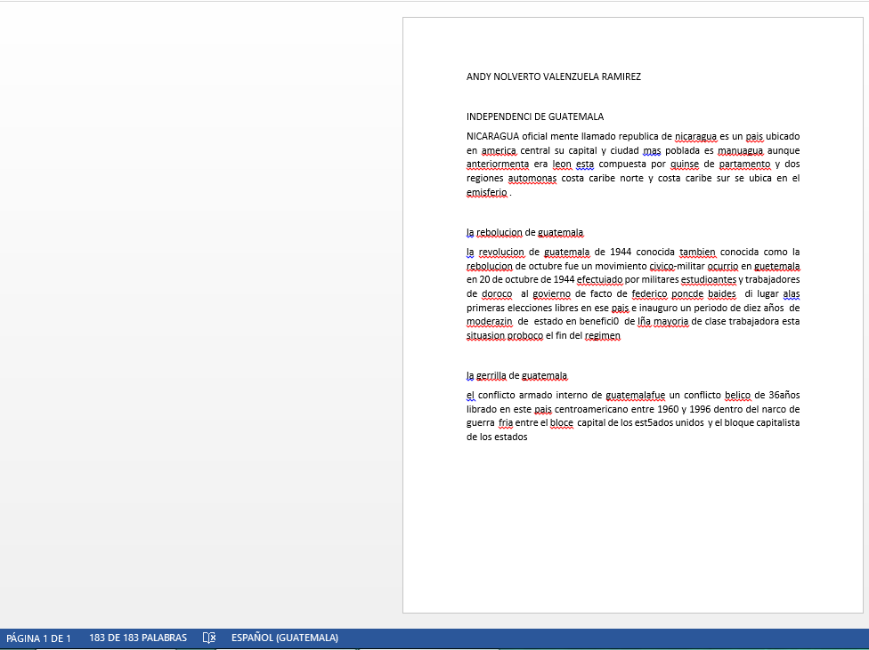Click the misspelled word 'emisferio'
This screenshot has width=869, height=650.
(487, 193)
